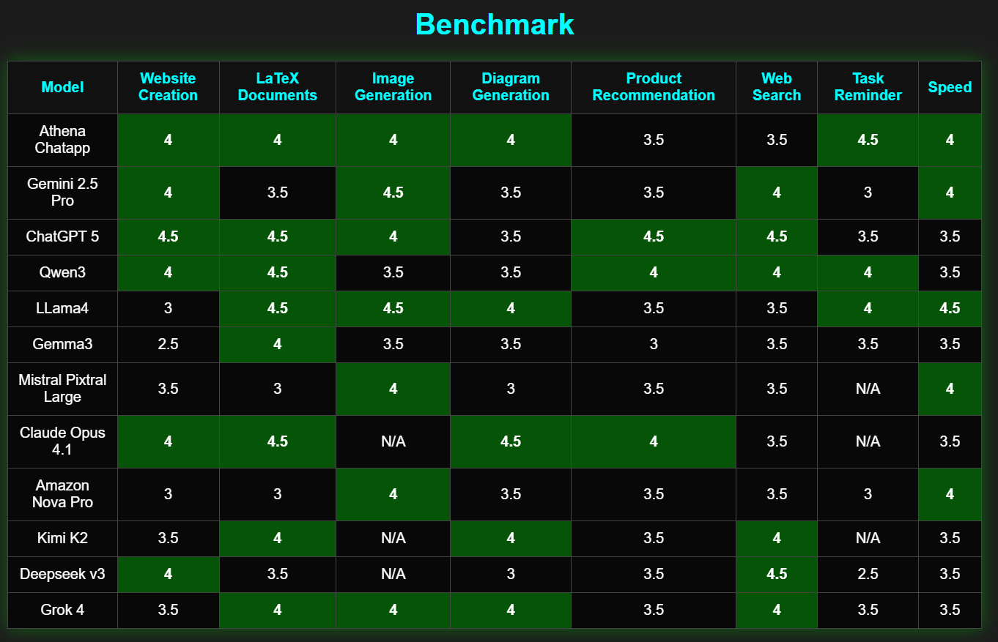This screenshot has height=642, width=998.
Task: Click Gemini 2.5 Pro's Image Generation score 4.5
Action: (x=393, y=193)
